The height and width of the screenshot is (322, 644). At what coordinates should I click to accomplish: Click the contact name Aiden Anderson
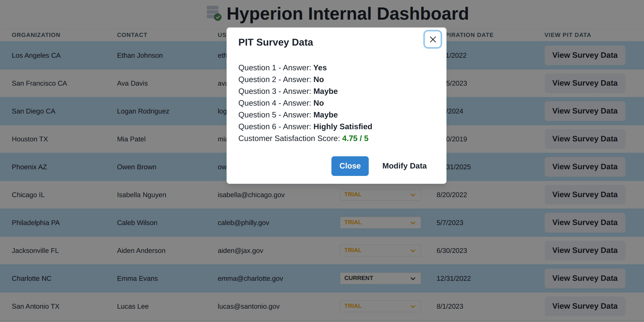pyautogui.click(x=141, y=251)
